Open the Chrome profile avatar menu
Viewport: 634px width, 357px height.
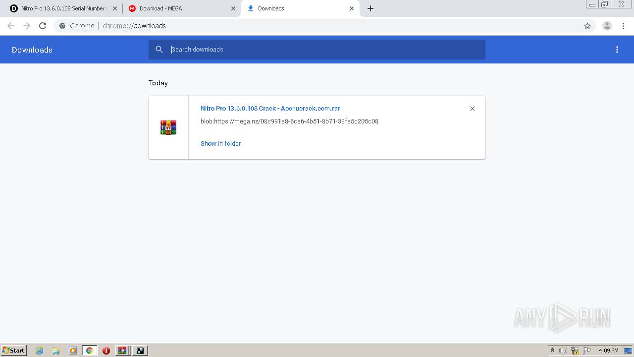coord(607,26)
